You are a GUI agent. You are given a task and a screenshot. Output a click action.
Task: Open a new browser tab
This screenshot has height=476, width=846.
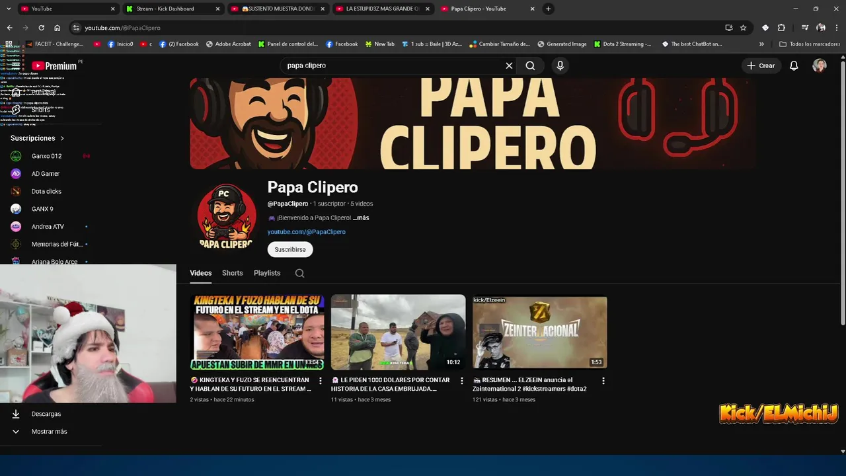(x=548, y=9)
